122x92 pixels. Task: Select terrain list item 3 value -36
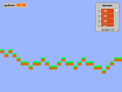[108, 21]
